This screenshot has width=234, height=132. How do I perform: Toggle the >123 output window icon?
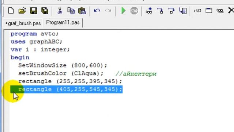pyautogui.click(x=197, y=11)
